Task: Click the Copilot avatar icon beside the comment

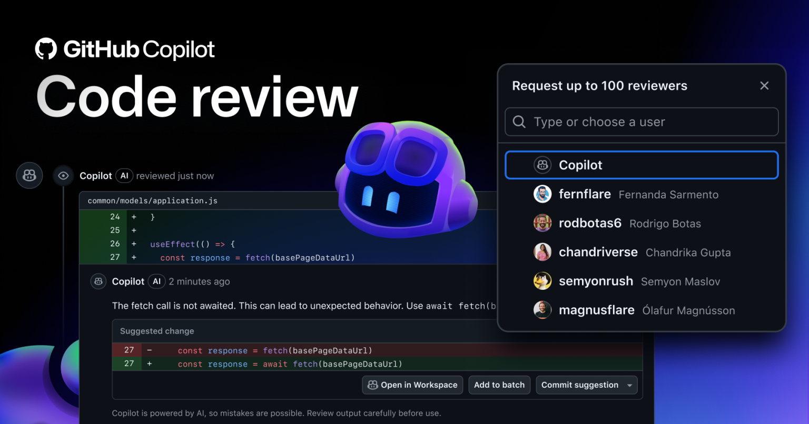Action: pos(98,281)
